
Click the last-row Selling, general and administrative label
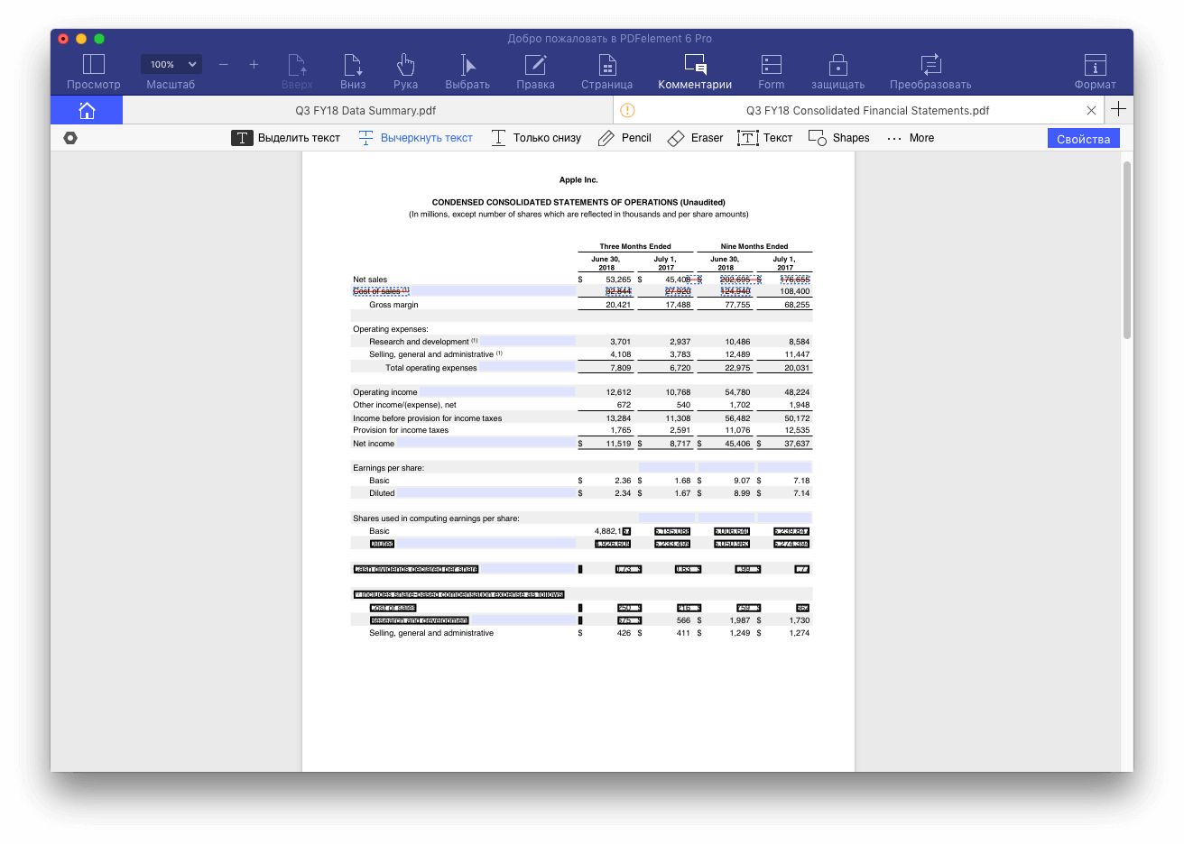[x=431, y=633]
